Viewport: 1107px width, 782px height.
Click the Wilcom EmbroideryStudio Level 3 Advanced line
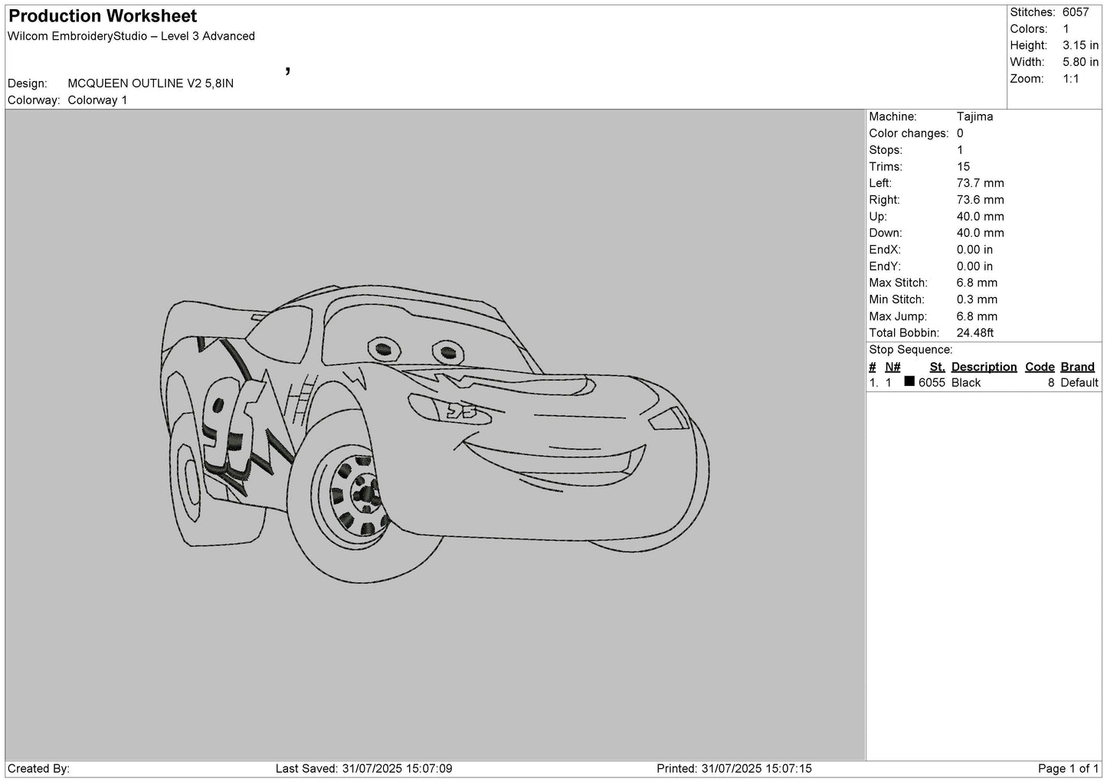point(131,36)
